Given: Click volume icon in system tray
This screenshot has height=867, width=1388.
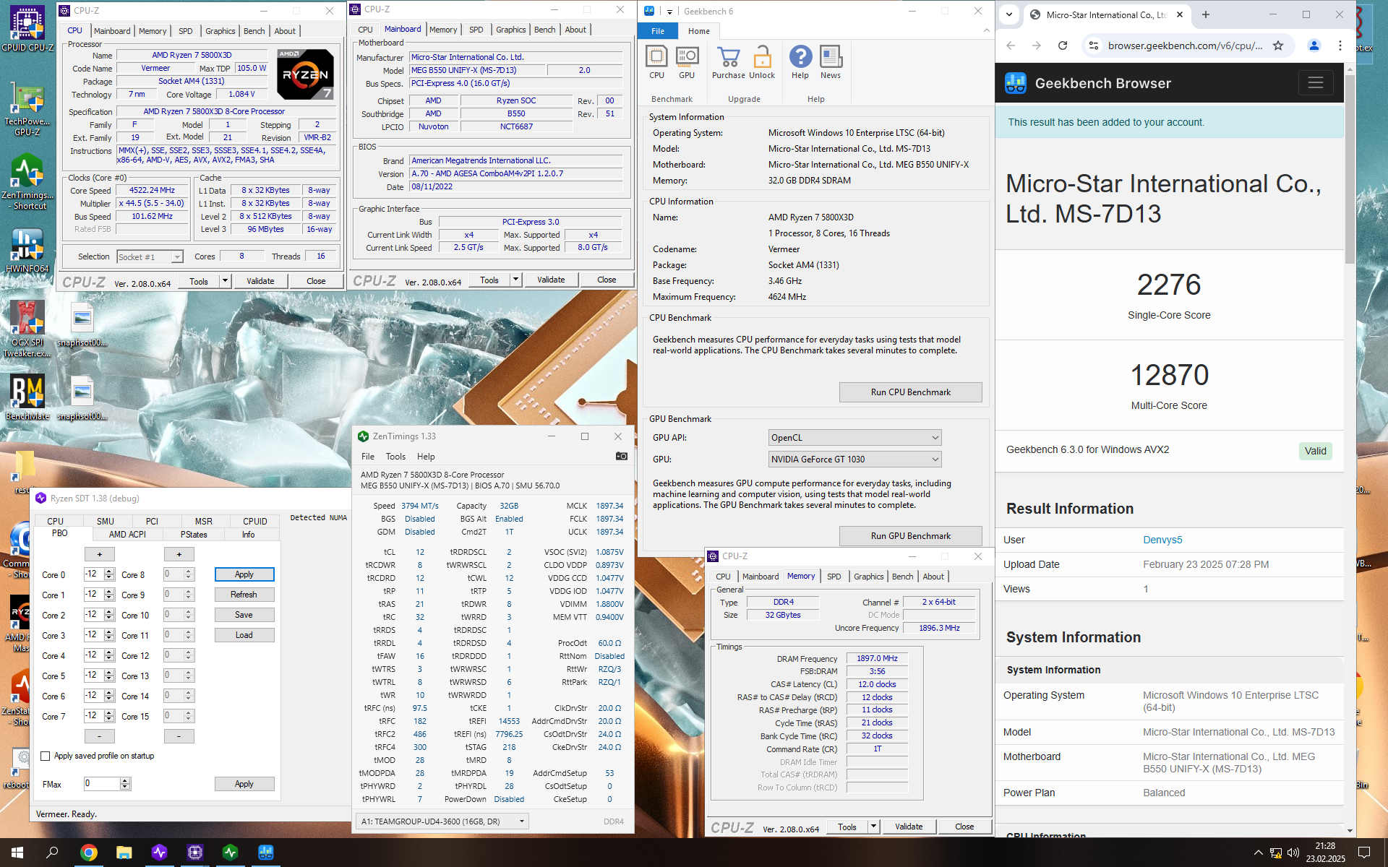Looking at the screenshot, I should pos(1293,853).
